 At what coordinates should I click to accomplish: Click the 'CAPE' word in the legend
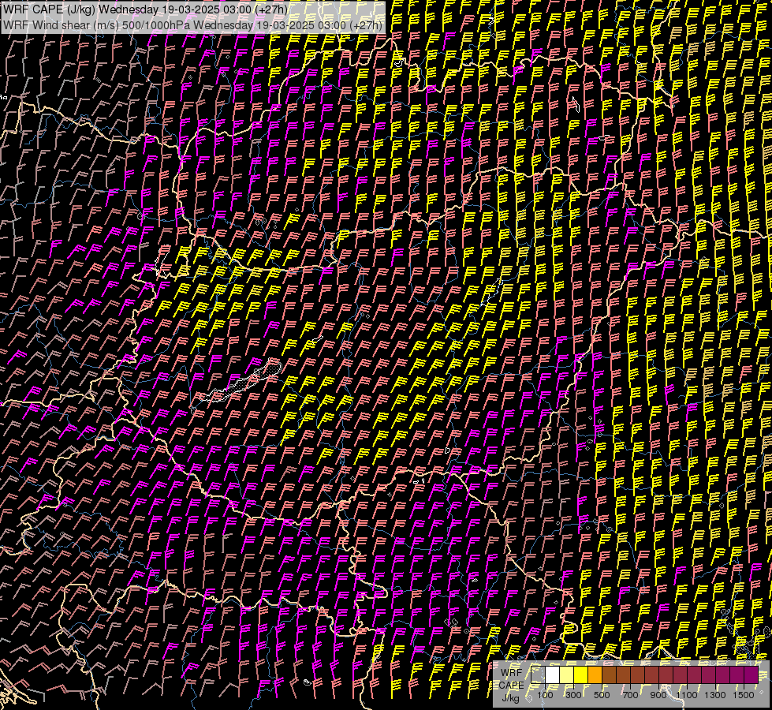point(512,686)
